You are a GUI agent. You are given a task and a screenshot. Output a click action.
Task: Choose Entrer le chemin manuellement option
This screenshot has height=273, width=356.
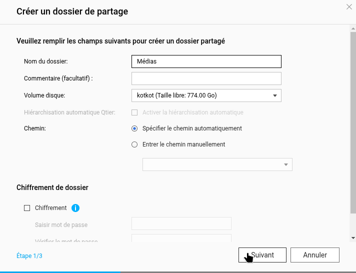[134, 144]
